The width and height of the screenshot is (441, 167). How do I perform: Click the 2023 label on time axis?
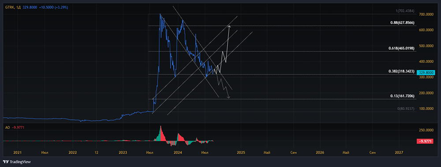click(x=123, y=152)
